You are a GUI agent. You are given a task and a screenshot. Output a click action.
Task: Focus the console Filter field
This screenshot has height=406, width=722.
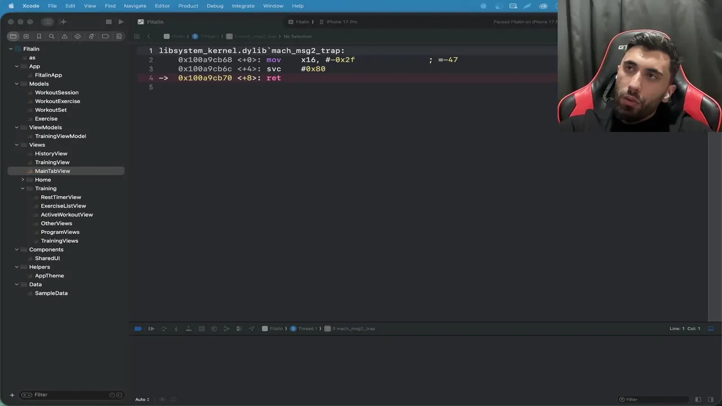point(653,399)
